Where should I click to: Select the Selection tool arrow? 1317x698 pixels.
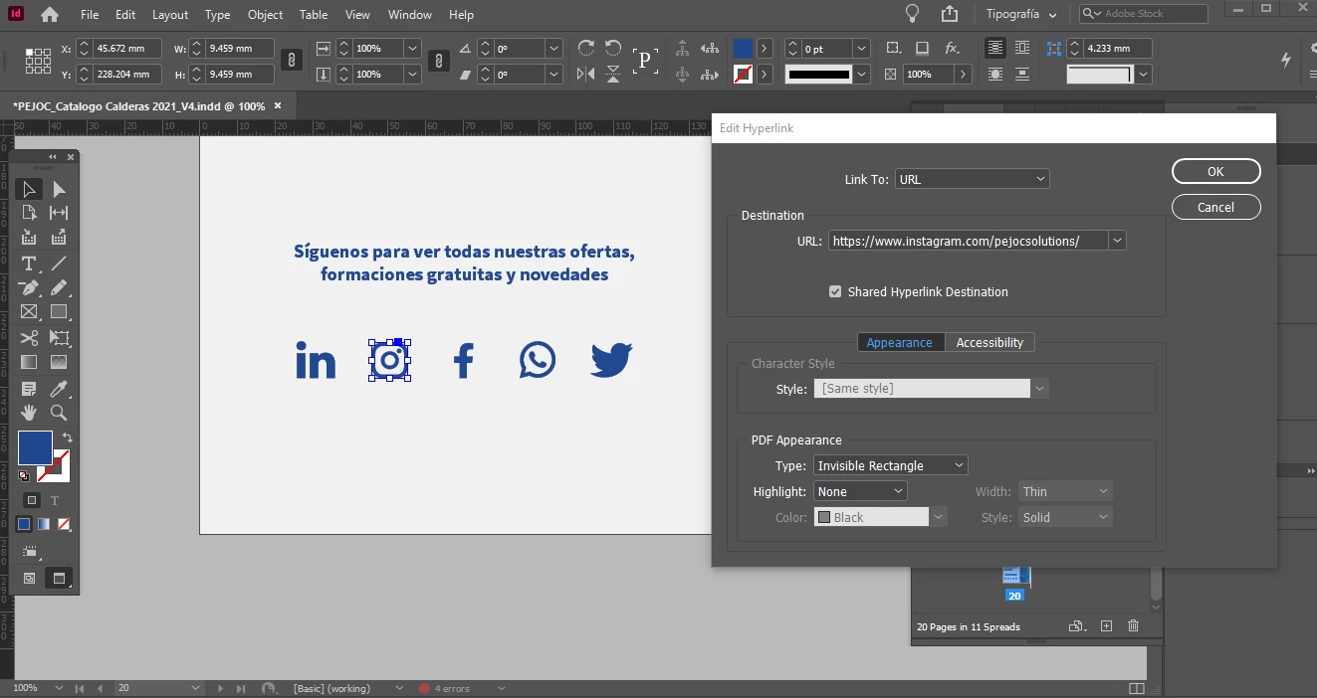[x=29, y=189]
